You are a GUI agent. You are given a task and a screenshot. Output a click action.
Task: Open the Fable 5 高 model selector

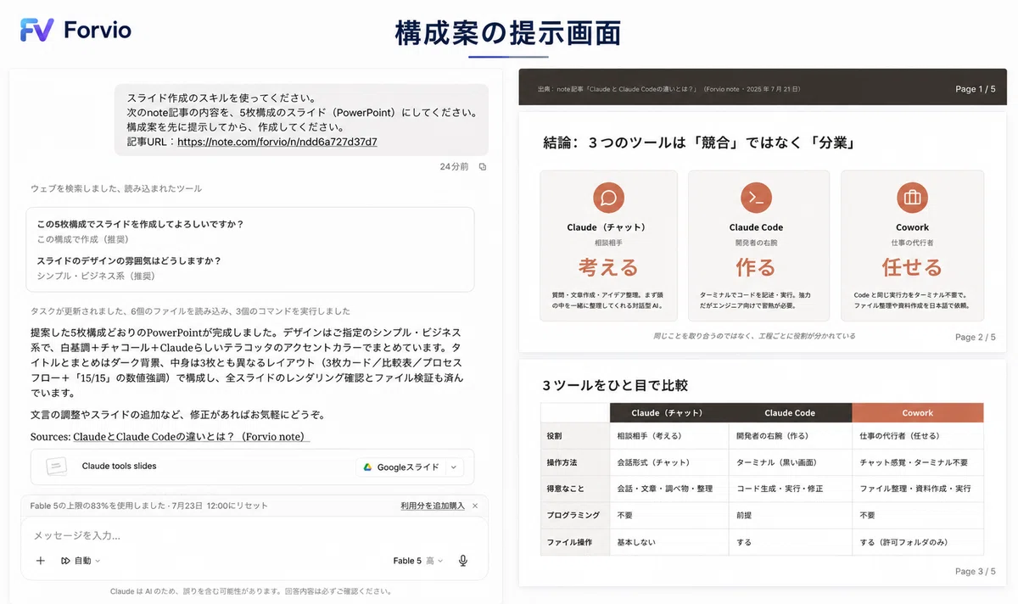[418, 561]
